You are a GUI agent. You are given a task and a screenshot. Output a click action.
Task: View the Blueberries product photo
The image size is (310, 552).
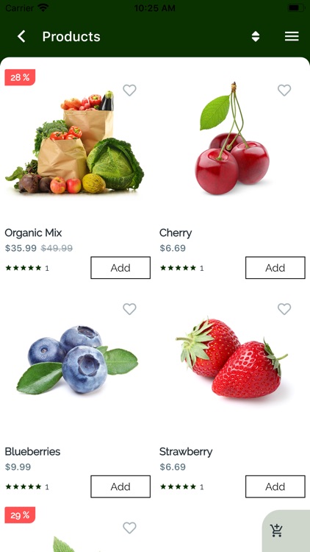pyautogui.click(x=77, y=359)
